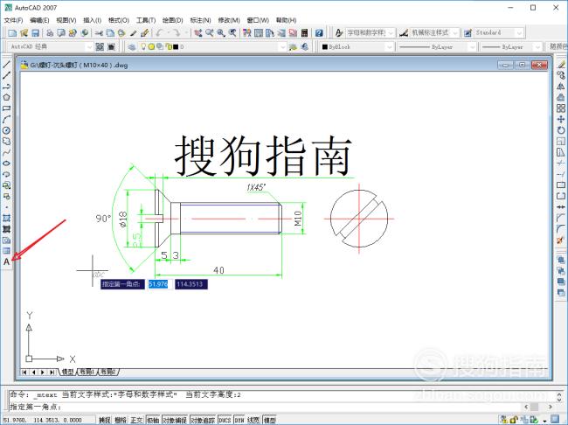
Task: Click the last-tab navigation arrow
Action: [x=52, y=372]
